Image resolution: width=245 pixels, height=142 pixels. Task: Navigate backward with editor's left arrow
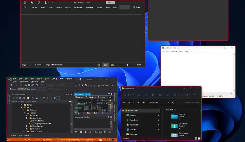(x=102, y=113)
